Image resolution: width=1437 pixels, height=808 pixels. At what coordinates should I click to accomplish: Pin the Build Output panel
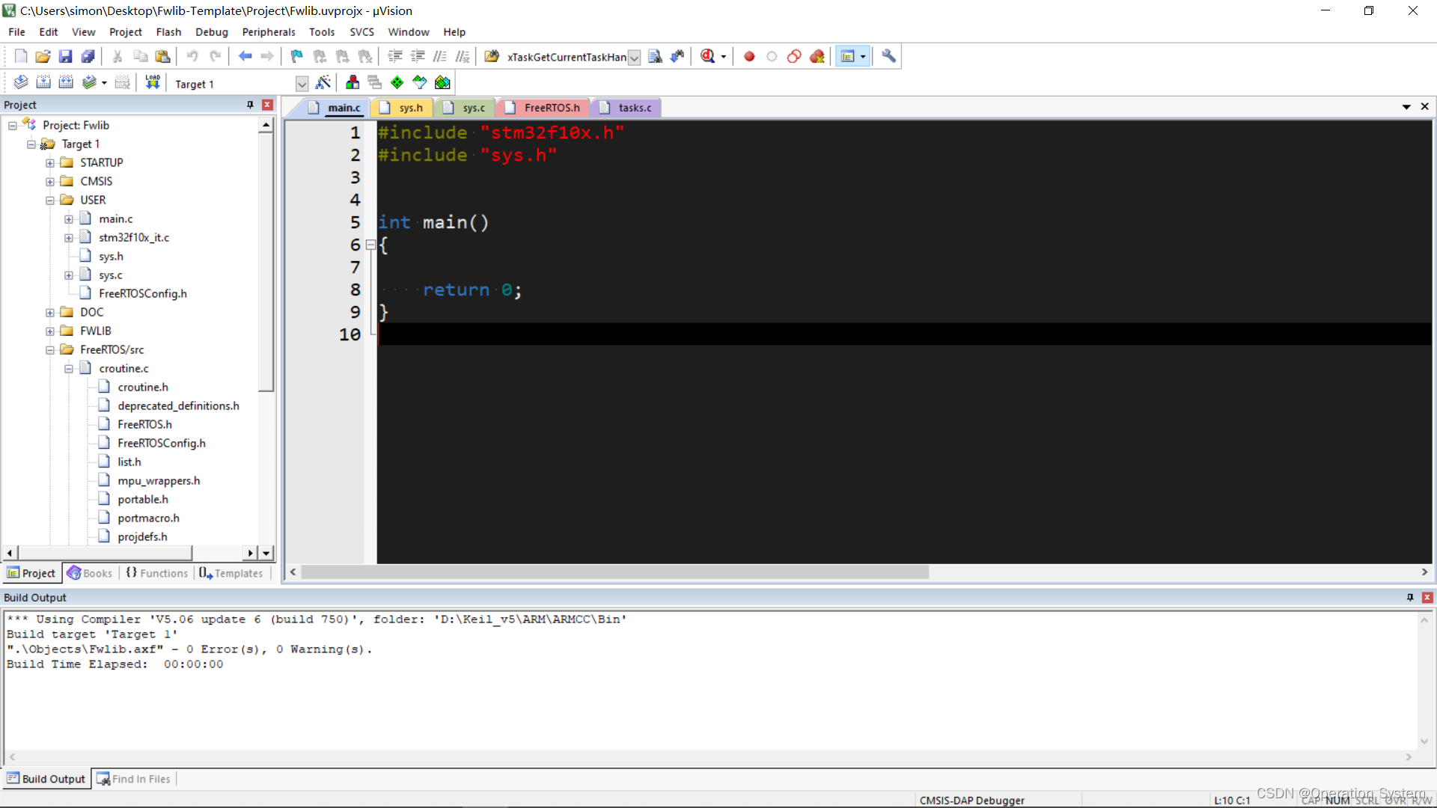(1410, 597)
